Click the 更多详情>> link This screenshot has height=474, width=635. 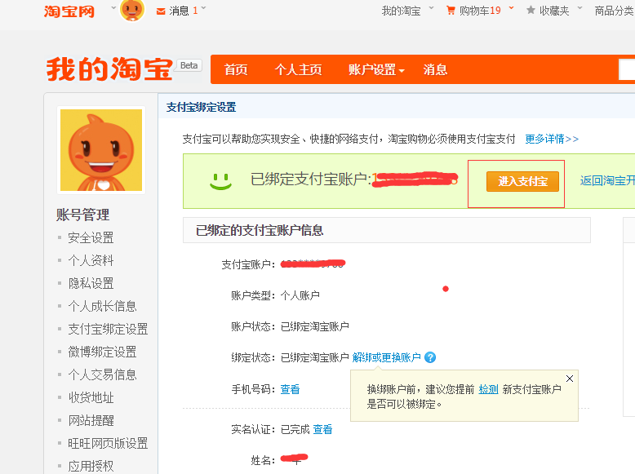pos(552,139)
